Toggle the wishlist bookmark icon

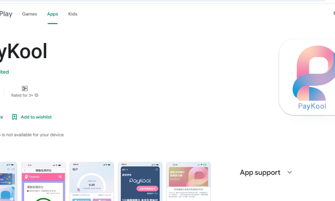[14, 117]
